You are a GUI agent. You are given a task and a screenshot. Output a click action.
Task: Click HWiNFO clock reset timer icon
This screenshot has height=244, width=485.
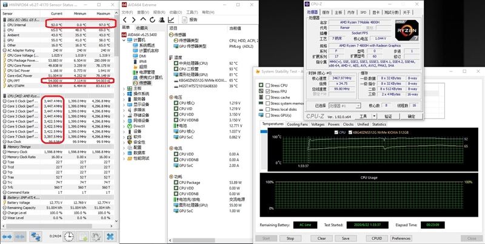69,237
